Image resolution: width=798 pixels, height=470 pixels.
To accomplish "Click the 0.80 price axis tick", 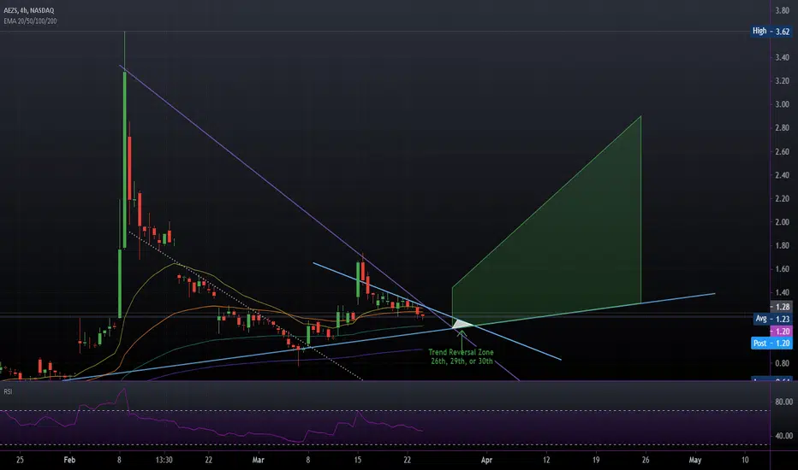I will point(783,363).
